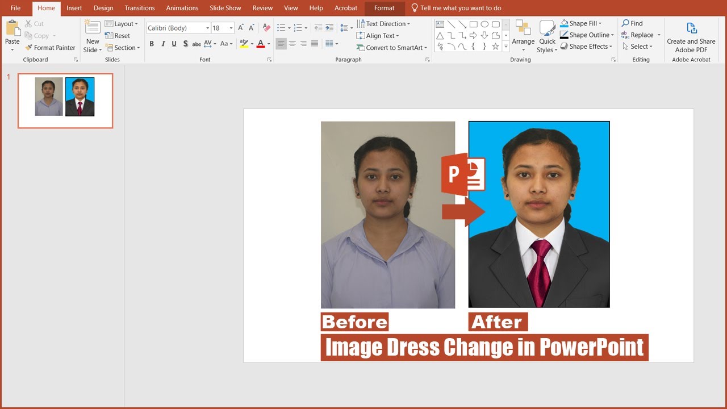Click the New Slide icon
Image resolution: width=727 pixels, height=409 pixels.
pos(93,27)
